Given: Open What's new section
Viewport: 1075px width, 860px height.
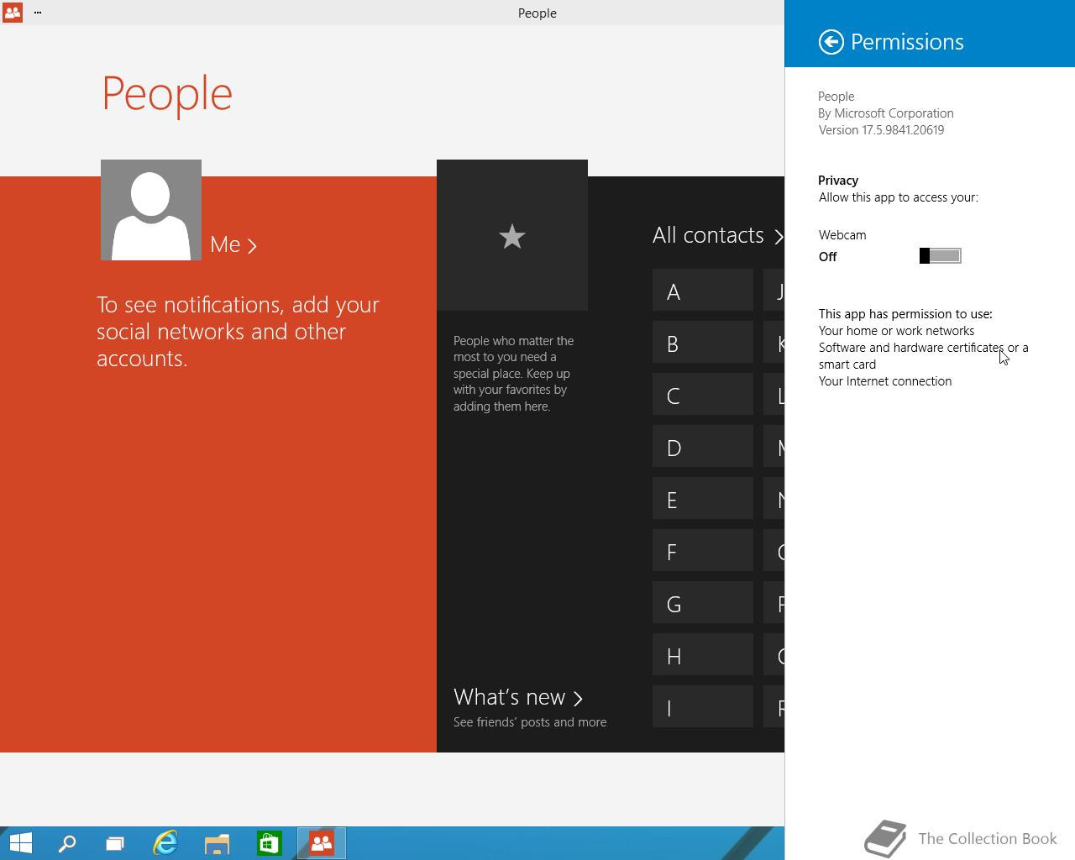Looking at the screenshot, I should coord(518,697).
